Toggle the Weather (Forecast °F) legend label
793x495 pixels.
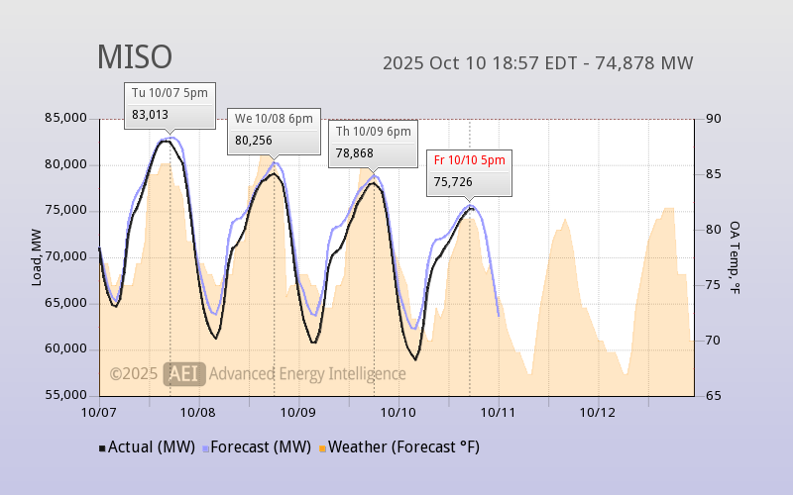(x=403, y=447)
